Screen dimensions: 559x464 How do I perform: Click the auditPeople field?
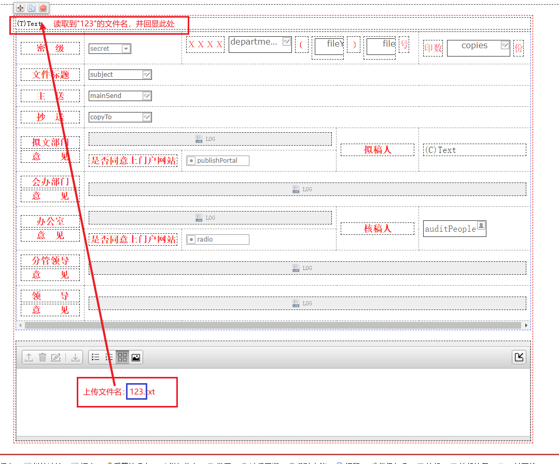pyautogui.click(x=455, y=229)
